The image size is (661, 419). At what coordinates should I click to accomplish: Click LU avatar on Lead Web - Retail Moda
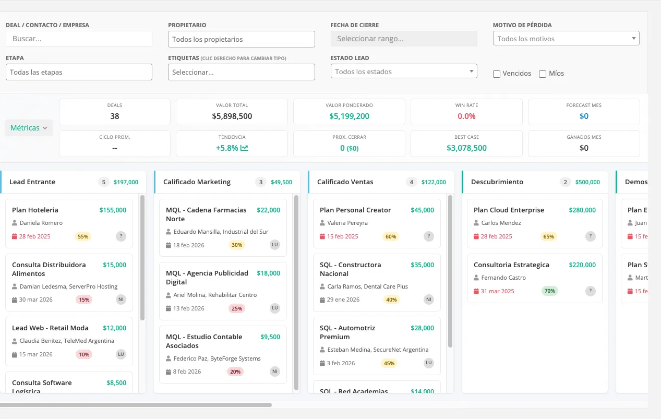(121, 354)
